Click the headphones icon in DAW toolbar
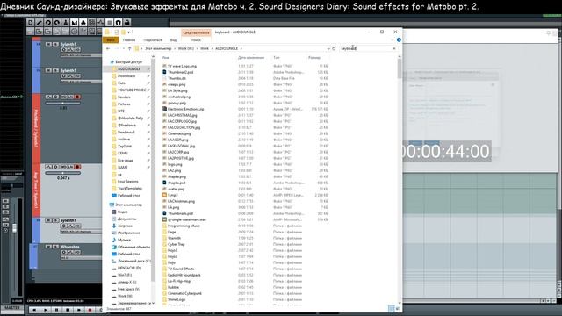 tap(119, 23)
